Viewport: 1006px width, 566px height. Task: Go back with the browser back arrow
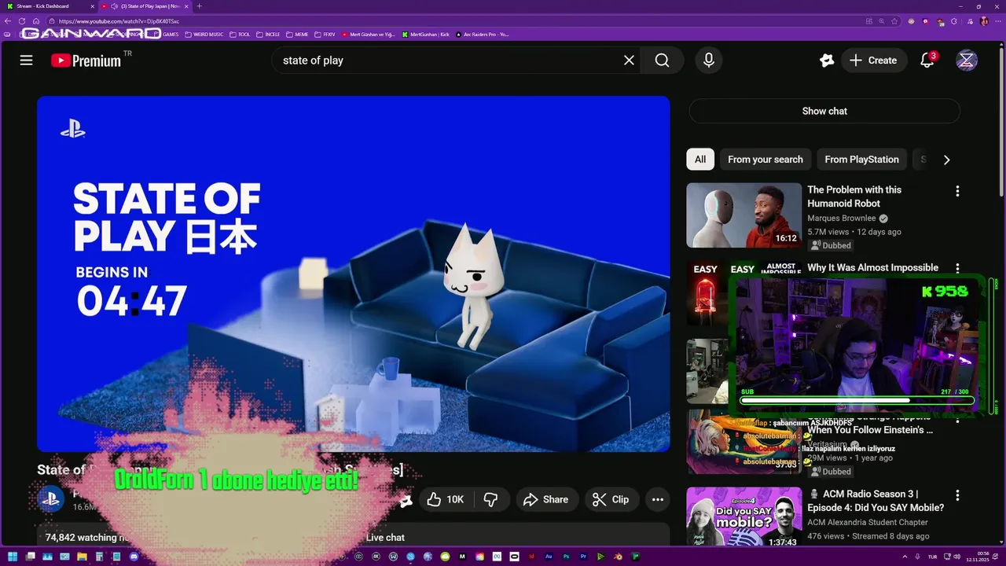(x=8, y=21)
